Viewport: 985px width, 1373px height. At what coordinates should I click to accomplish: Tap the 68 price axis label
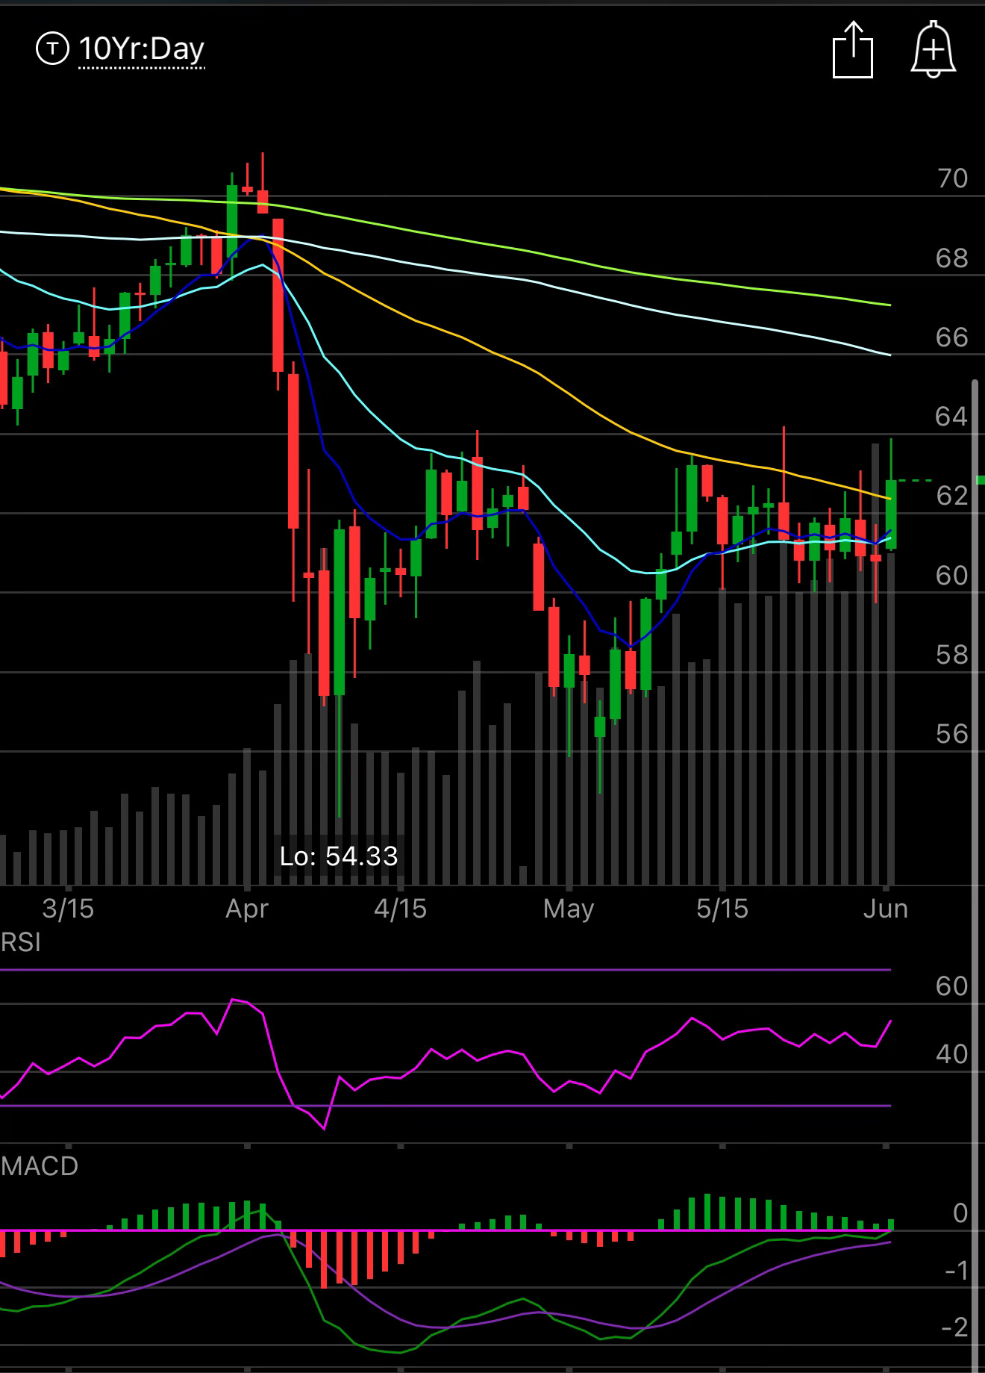click(952, 258)
